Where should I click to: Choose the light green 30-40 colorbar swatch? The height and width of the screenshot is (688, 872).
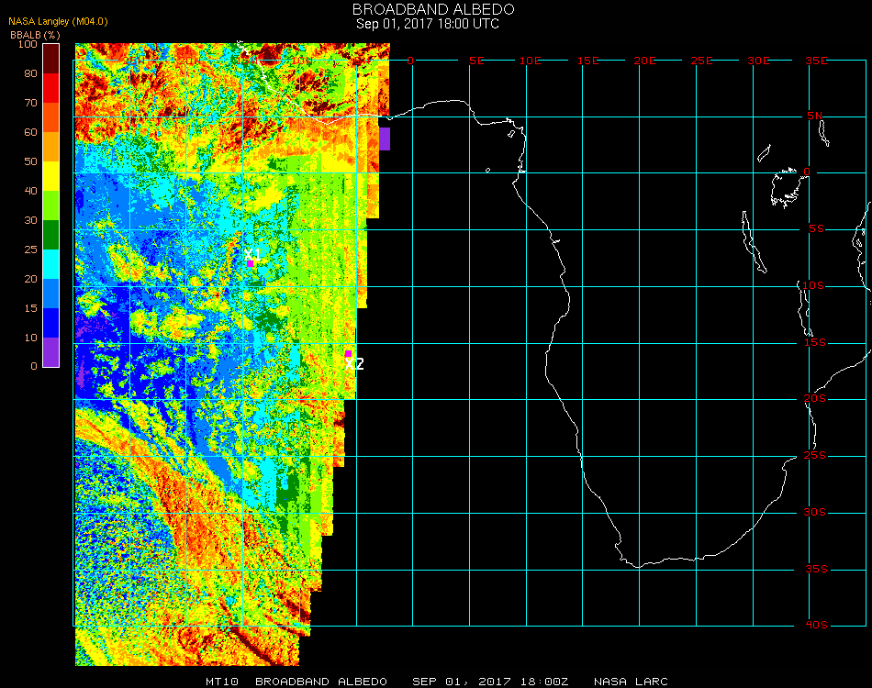coord(51,205)
